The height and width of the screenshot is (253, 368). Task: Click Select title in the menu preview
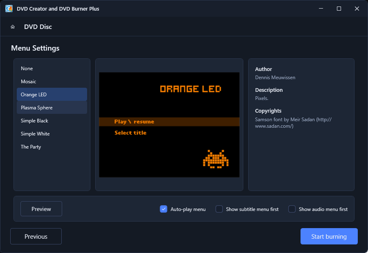pos(130,133)
